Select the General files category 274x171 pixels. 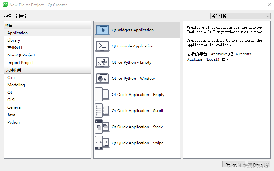tap(48, 107)
